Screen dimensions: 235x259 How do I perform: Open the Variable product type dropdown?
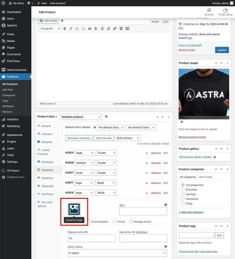point(81,117)
